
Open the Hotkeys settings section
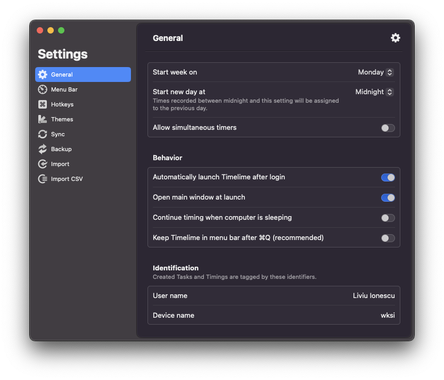[62, 104]
